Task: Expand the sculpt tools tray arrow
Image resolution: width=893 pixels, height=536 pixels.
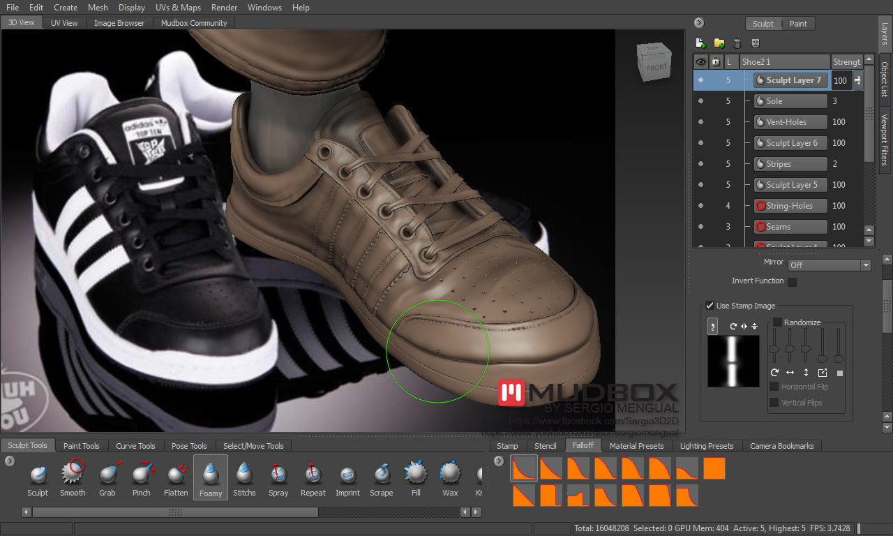Action: (x=10, y=461)
